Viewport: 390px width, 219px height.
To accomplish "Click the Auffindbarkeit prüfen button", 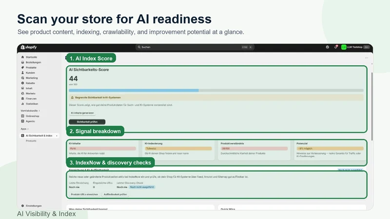I will click(115, 194).
